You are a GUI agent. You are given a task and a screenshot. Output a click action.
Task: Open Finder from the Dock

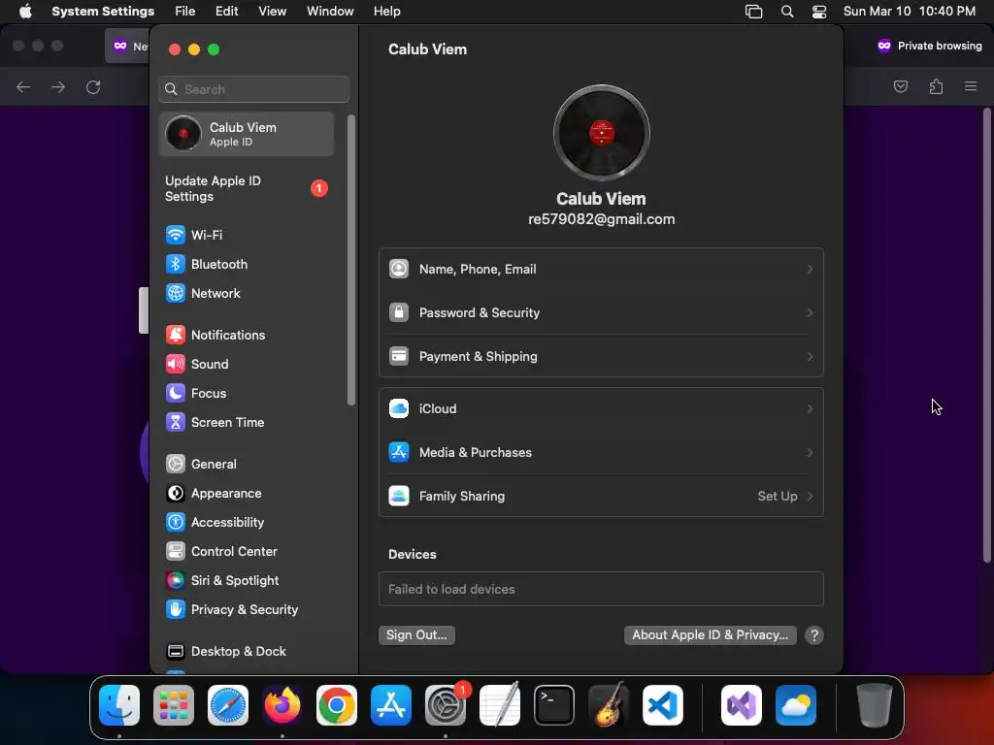coord(119,705)
